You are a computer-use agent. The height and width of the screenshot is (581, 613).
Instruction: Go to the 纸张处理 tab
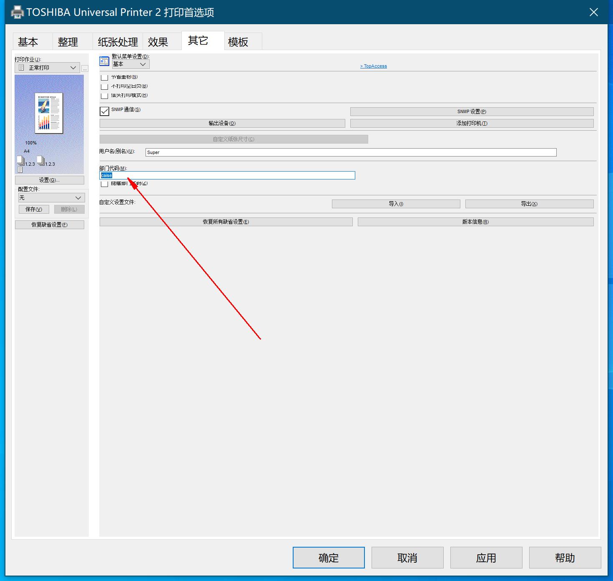(x=118, y=42)
